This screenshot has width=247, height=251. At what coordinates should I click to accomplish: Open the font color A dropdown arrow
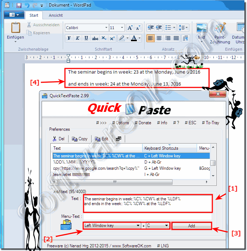point(140,38)
